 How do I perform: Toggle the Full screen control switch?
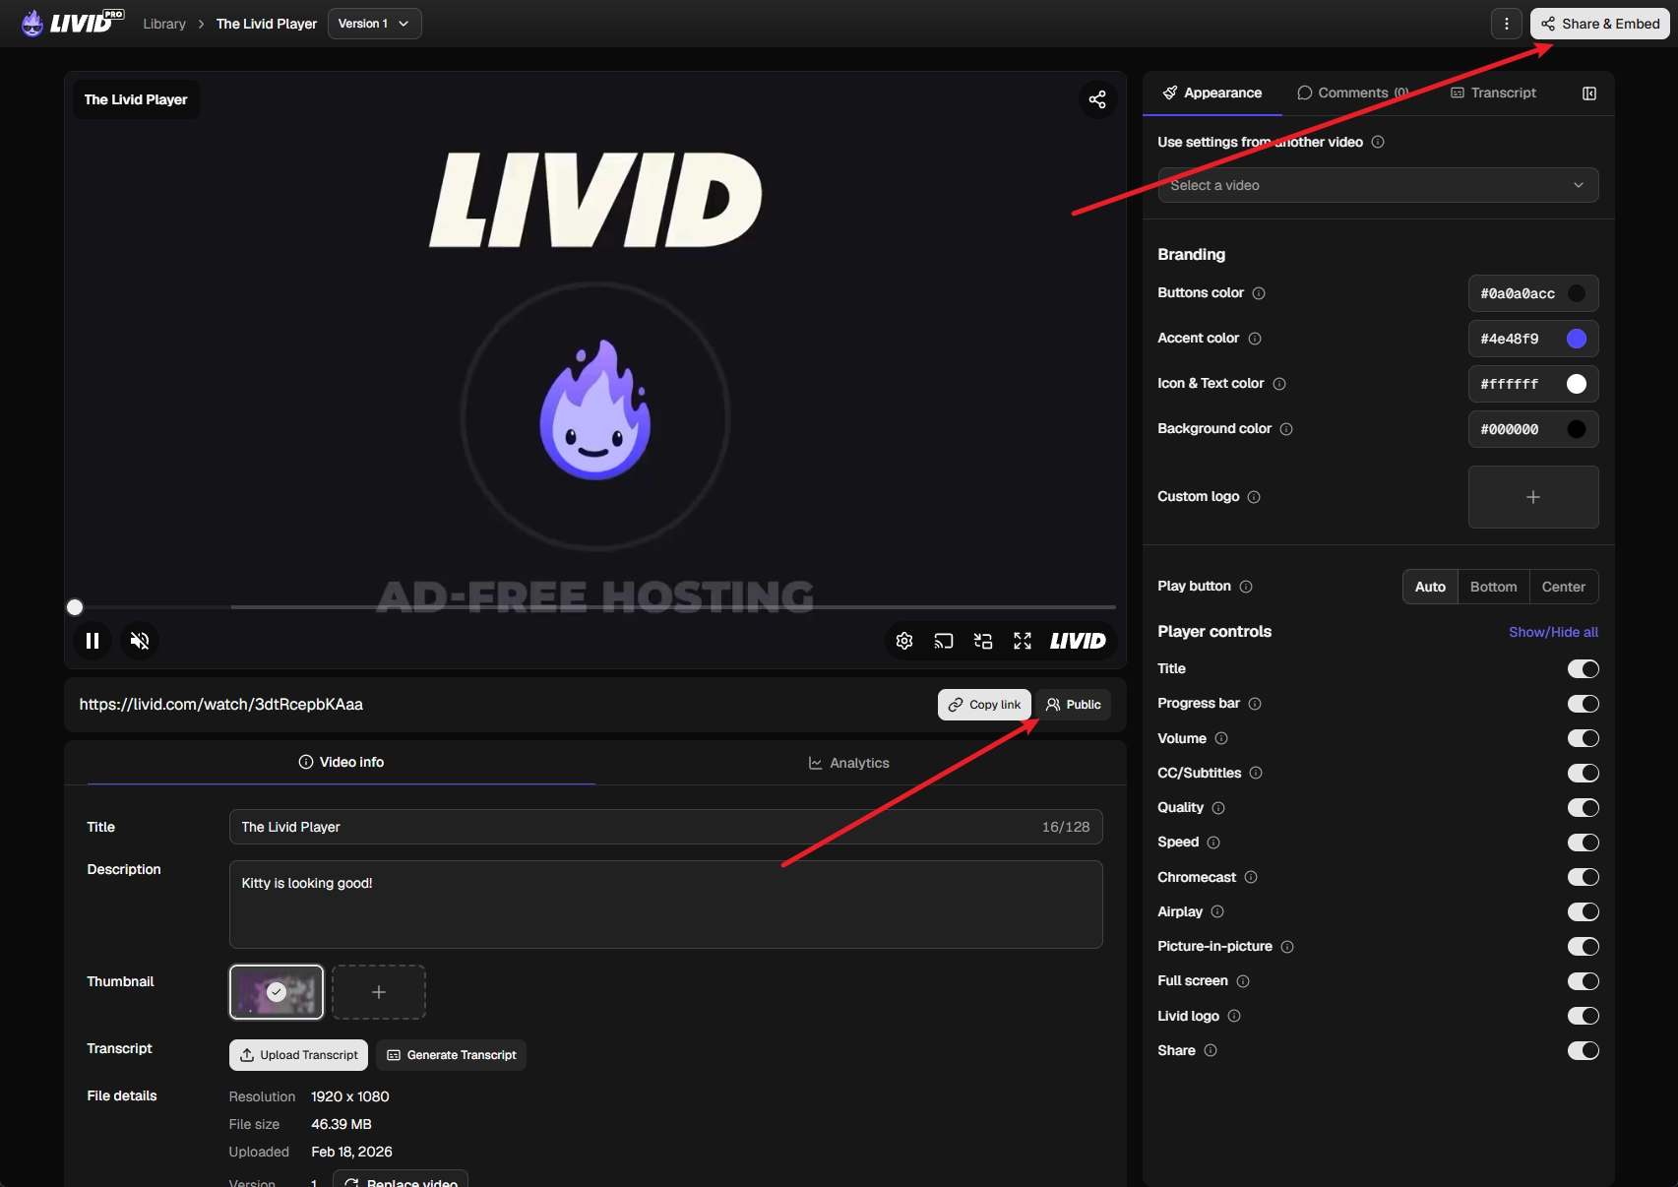click(x=1583, y=981)
